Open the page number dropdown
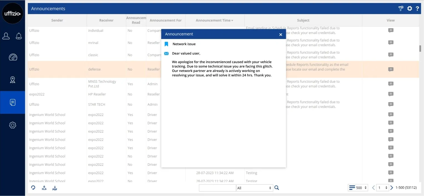This screenshot has height=196, width=424. 383,188
